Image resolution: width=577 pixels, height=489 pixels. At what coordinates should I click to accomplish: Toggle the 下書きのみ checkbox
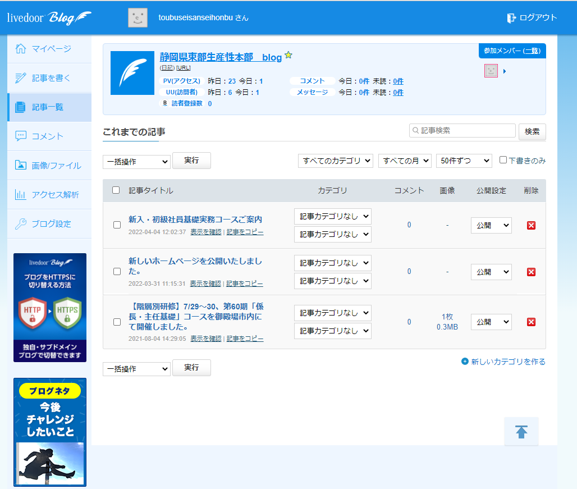(503, 160)
